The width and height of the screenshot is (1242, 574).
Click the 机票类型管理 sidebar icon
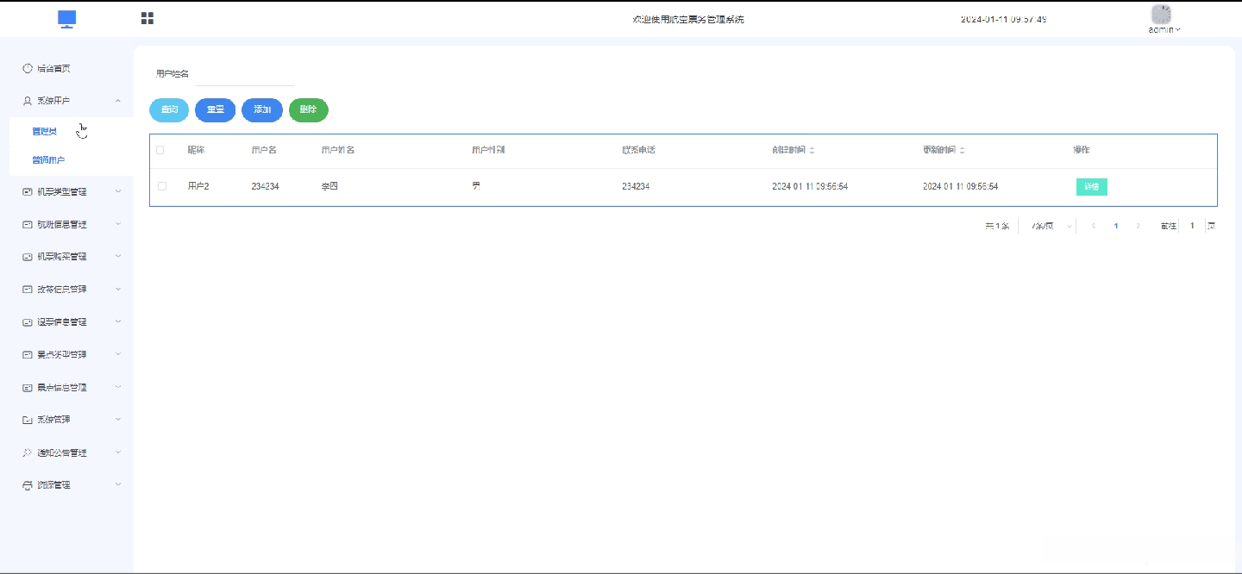(28, 191)
